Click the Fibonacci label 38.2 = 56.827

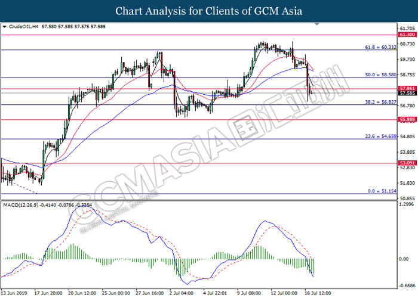point(381,102)
